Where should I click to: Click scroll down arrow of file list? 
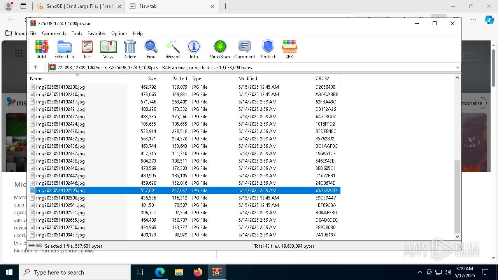click(x=457, y=236)
